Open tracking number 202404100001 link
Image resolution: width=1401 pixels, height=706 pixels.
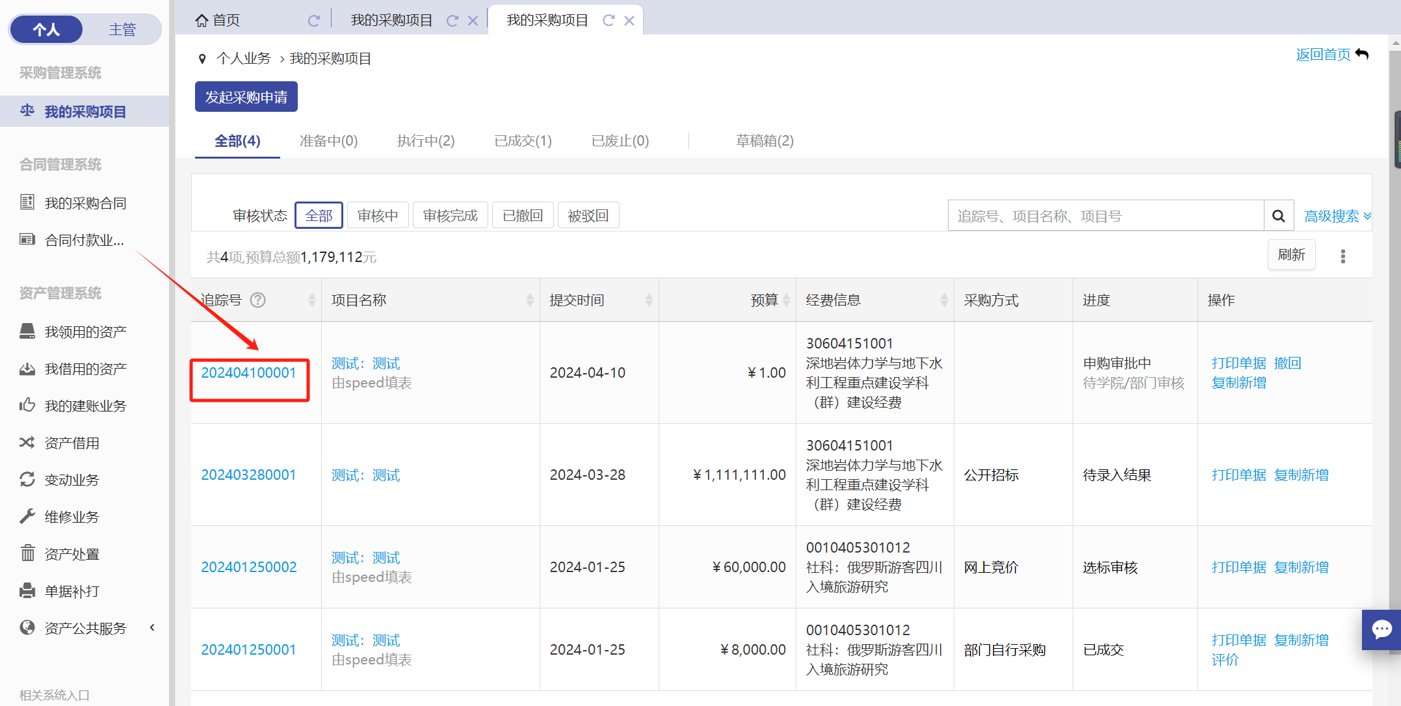tap(248, 373)
